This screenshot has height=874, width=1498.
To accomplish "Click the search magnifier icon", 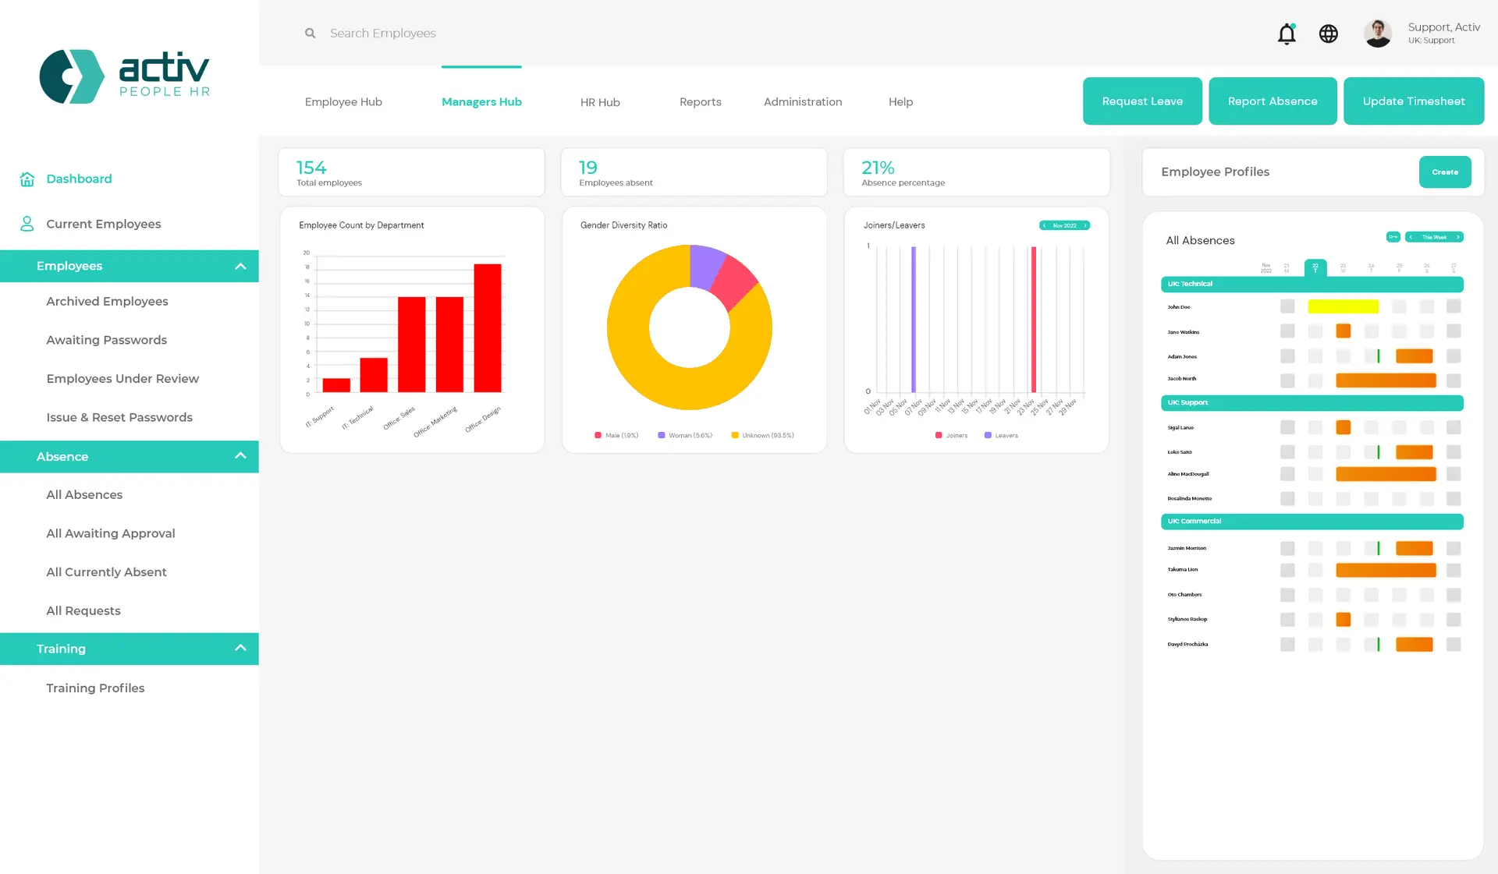I will (x=311, y=34).
